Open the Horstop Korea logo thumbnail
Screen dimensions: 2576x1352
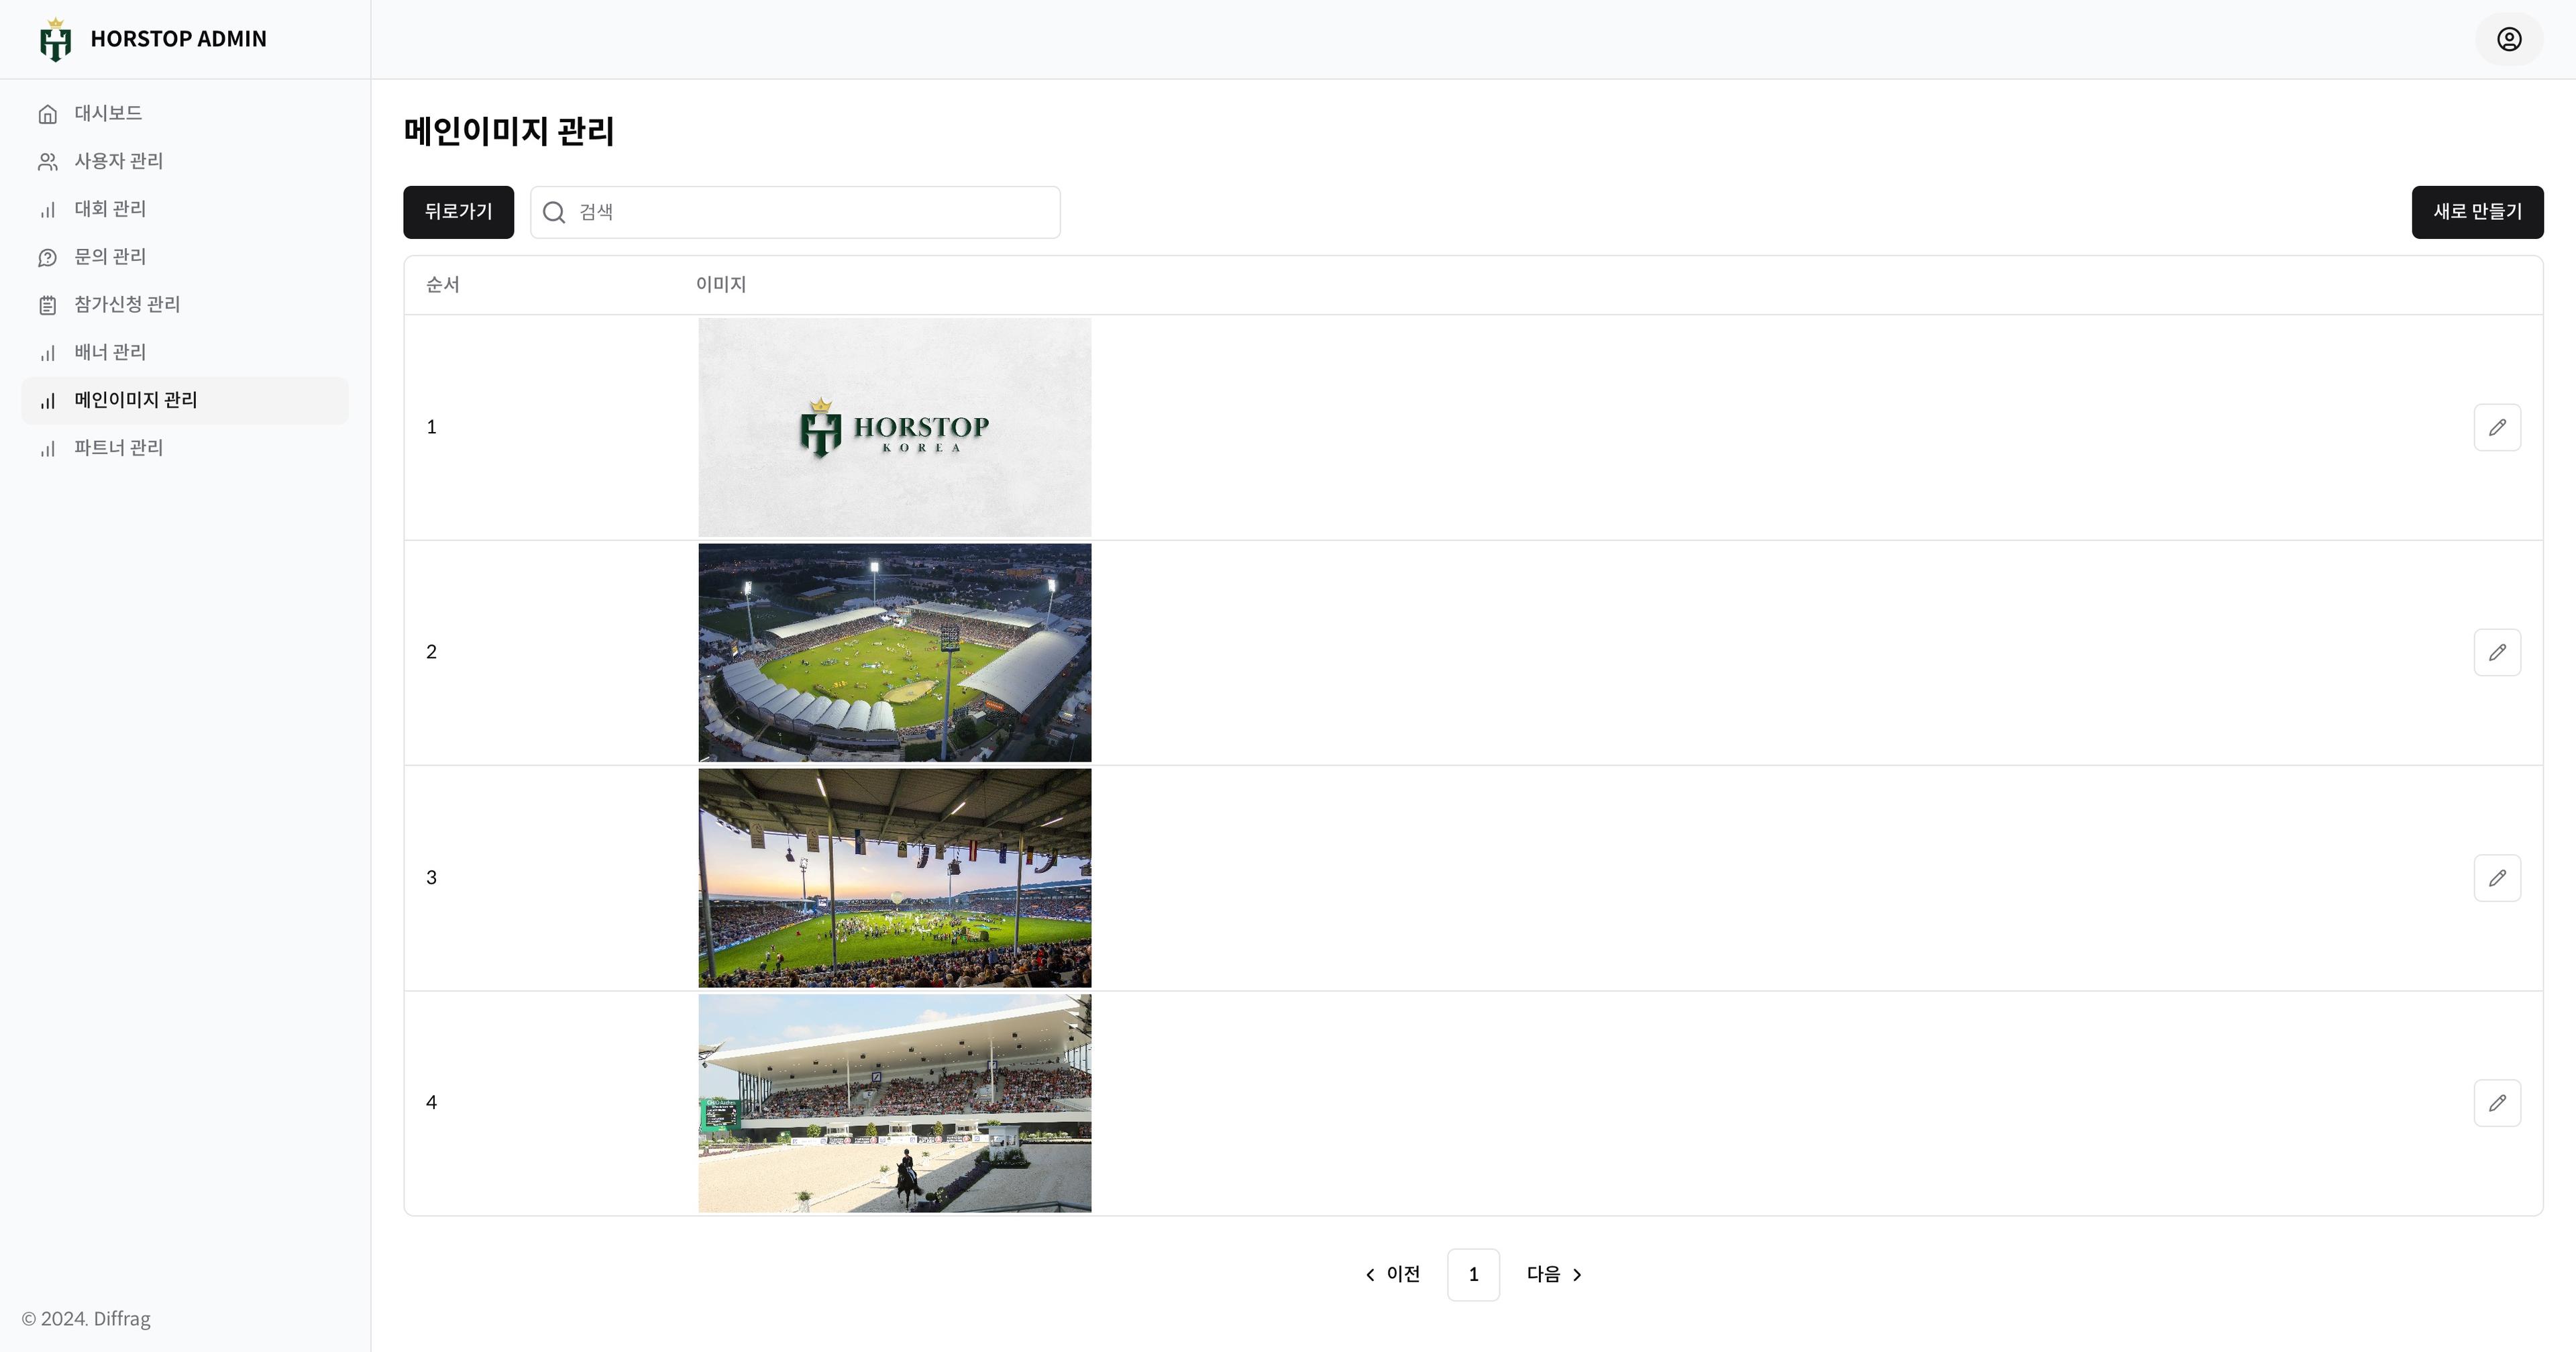click(x=894, y=428)
